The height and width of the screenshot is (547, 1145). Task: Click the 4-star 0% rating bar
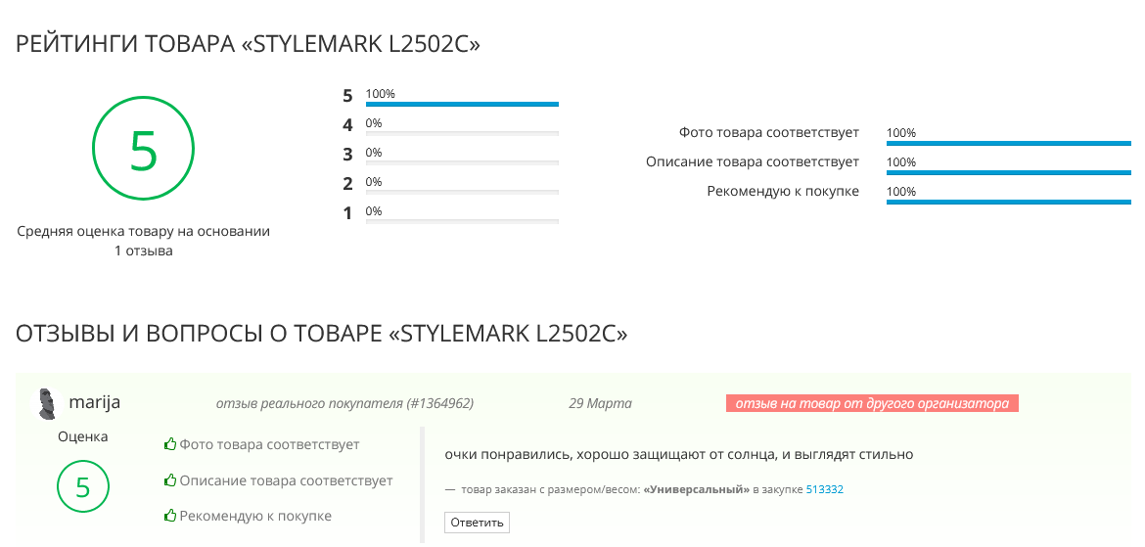pos(462,134)
